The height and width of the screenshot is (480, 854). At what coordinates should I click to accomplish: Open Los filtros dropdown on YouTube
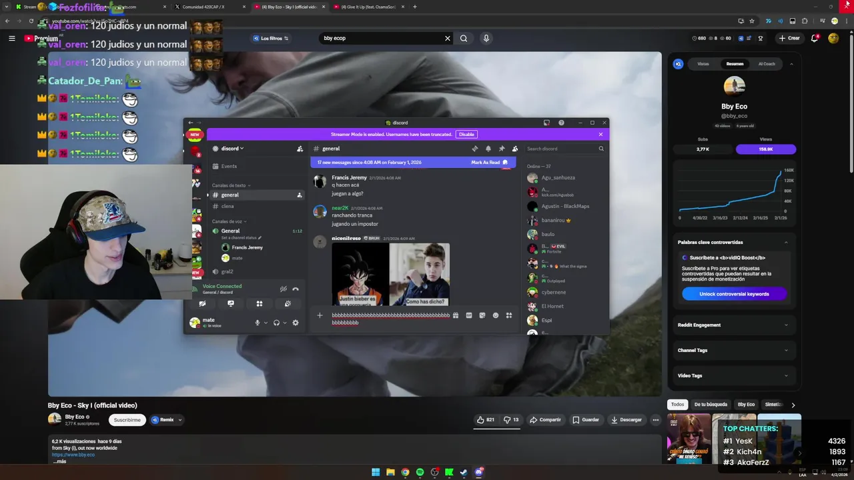pos(271,38)
